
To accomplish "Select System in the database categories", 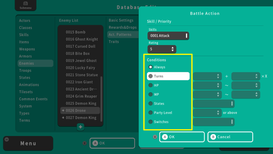I will click(x=25, y=106).
